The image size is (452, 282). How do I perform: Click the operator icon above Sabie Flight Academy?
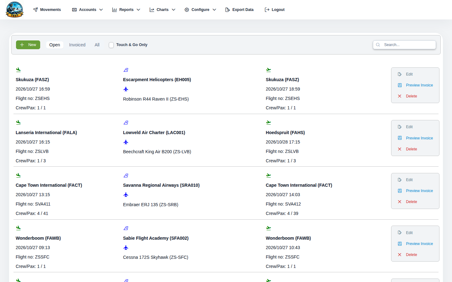pos(126,228)
